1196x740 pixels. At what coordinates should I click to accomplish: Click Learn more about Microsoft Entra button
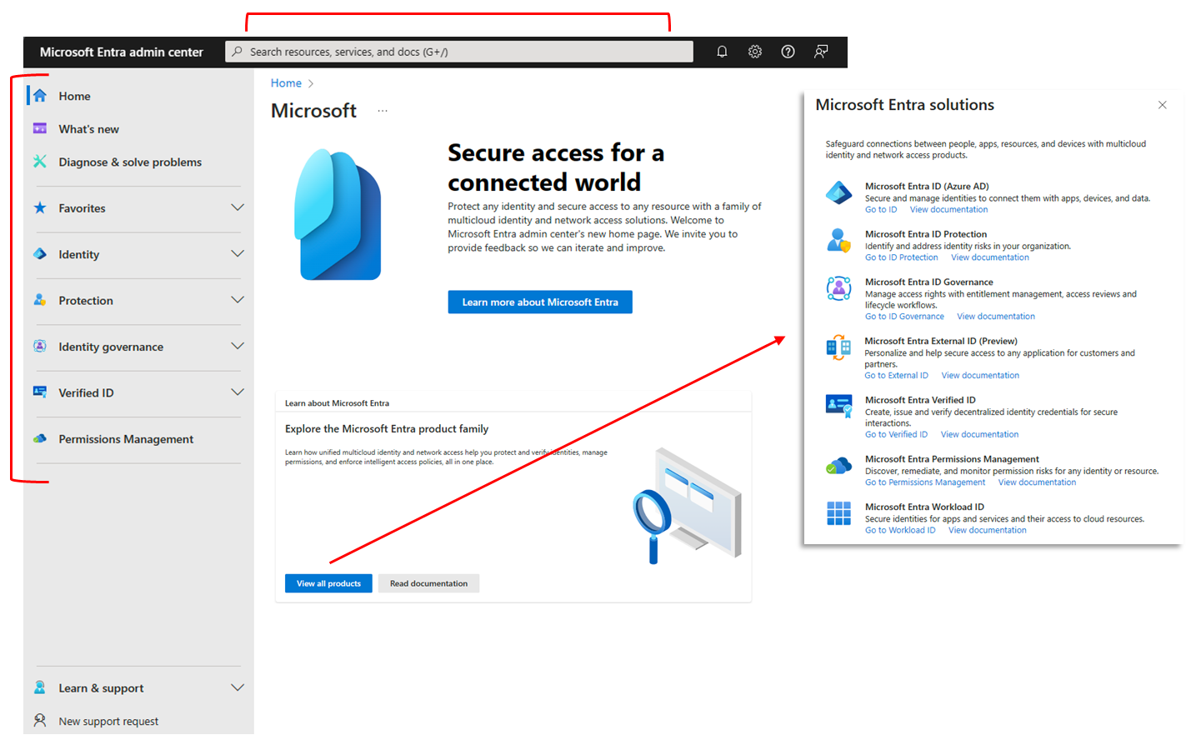(540, 302)
